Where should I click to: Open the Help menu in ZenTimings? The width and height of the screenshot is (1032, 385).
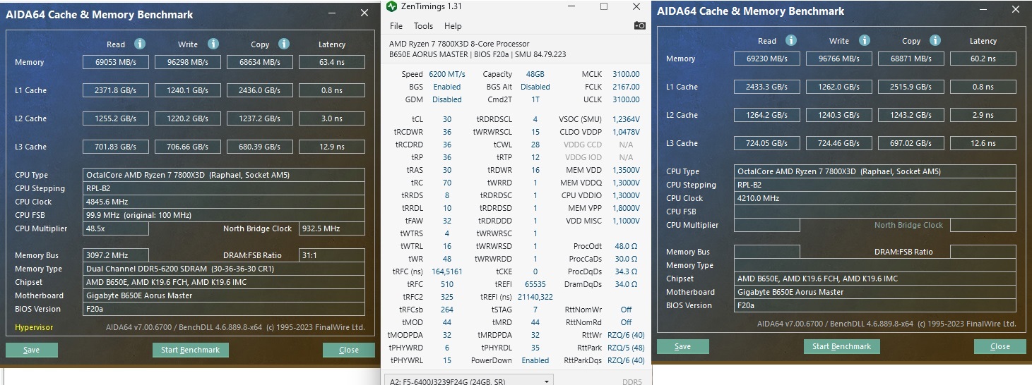click(x=453, y=26)
